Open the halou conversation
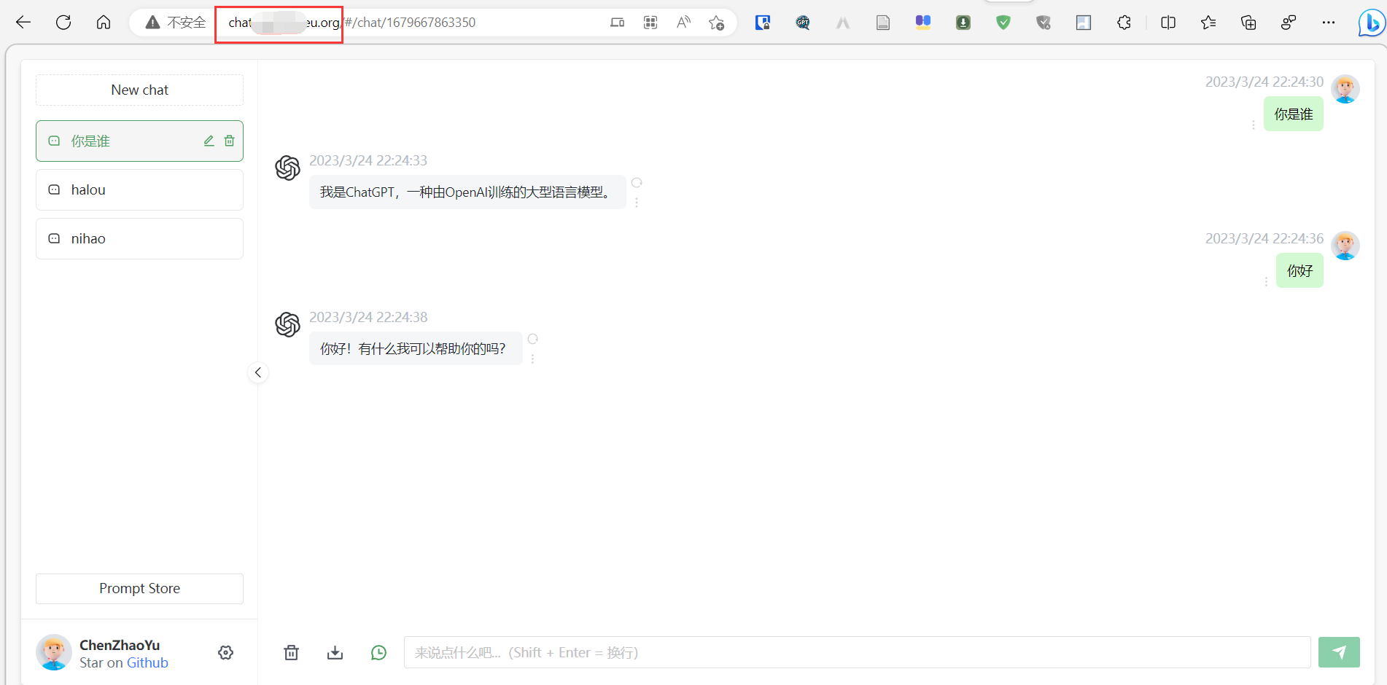 click(139, 190)
